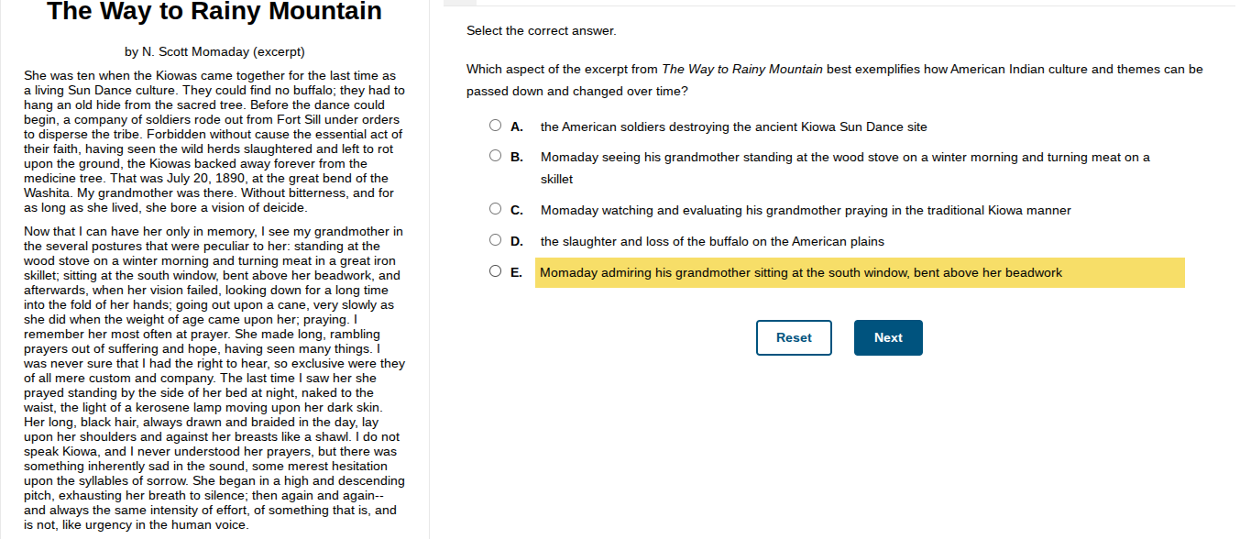Screen dimensions: 1251x539
Task: Click the italic book title in the question
Action: coord(741,70)
